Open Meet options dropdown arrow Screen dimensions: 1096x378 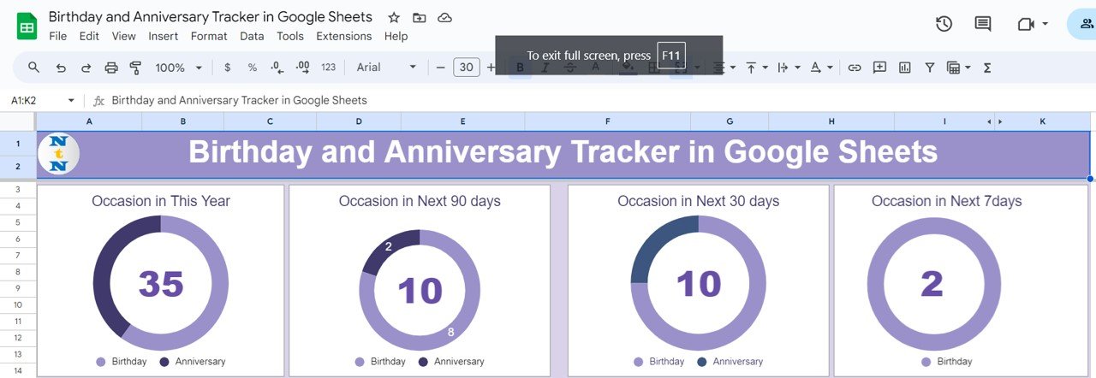pyautogui.click(x=1045, y=24)
